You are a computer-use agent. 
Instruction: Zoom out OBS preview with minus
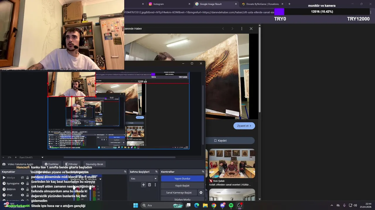3,157
